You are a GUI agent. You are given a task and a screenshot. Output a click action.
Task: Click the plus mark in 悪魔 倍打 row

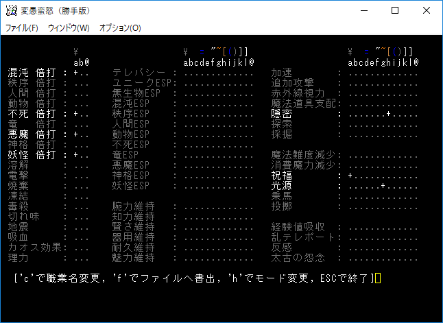coord(75,134)
